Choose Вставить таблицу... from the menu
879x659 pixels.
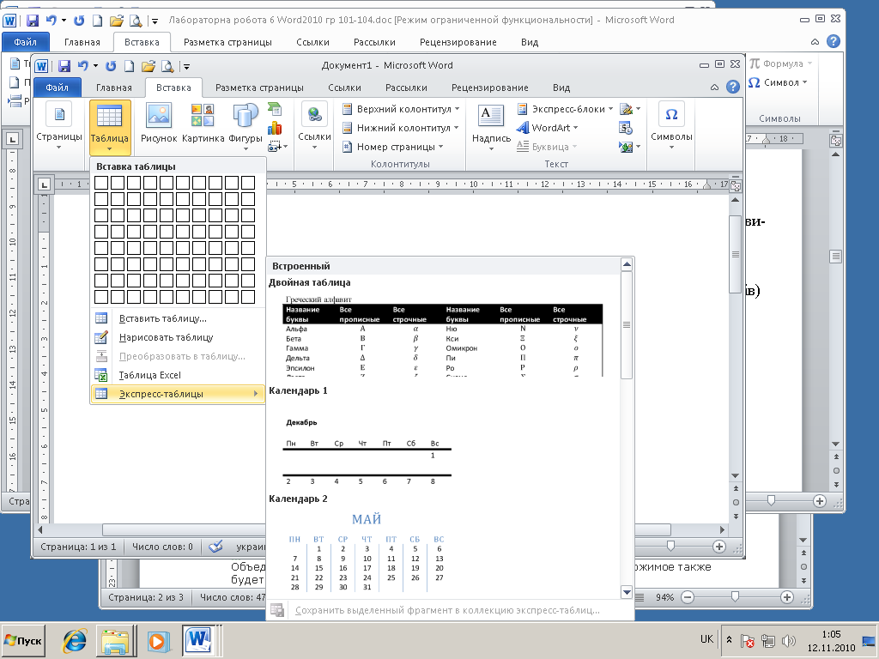[x=177, y=318]
